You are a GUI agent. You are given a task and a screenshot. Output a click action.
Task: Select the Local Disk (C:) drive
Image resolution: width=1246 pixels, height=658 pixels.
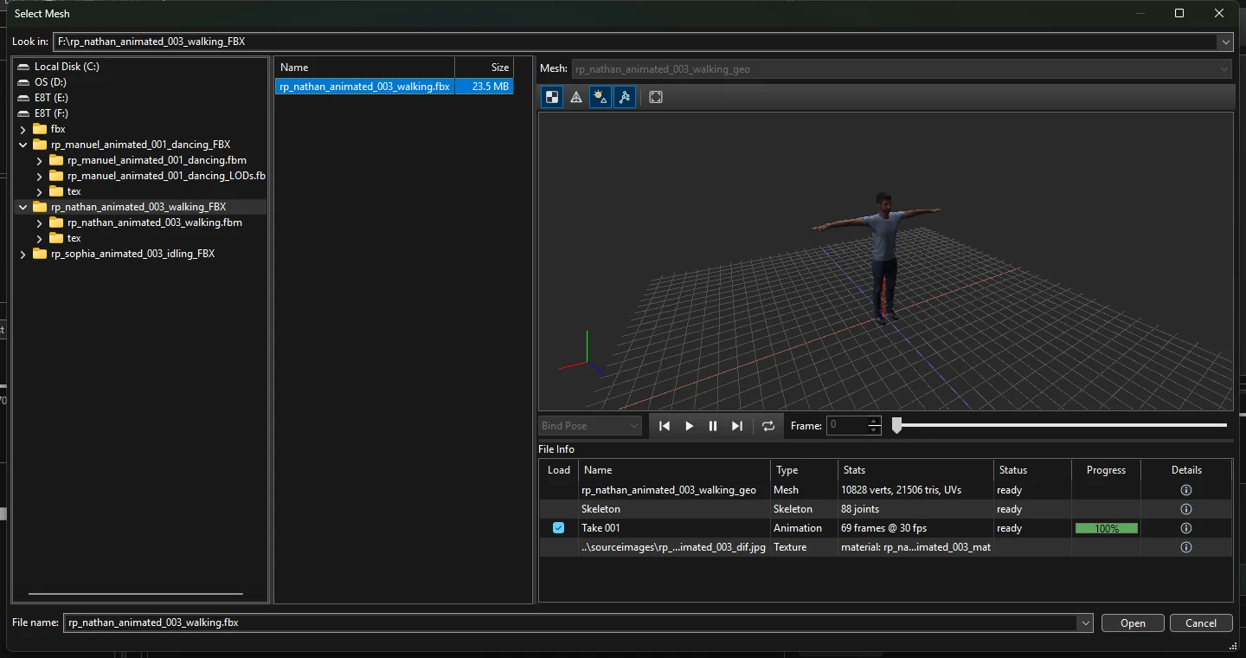pyautogui.click(x=60, y=67)
